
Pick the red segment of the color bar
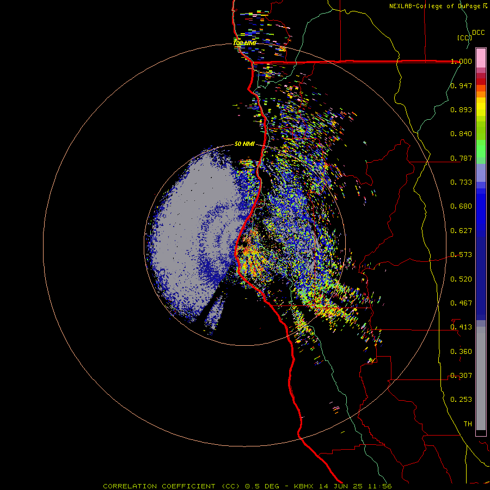[x=481, y=82]
